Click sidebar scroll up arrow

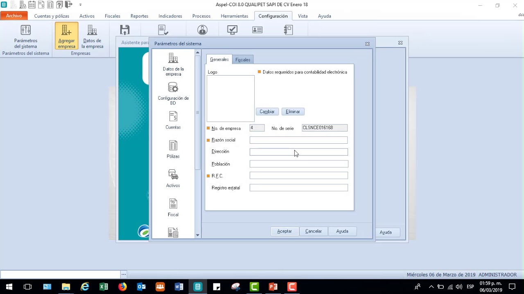[x=198, y=53]
